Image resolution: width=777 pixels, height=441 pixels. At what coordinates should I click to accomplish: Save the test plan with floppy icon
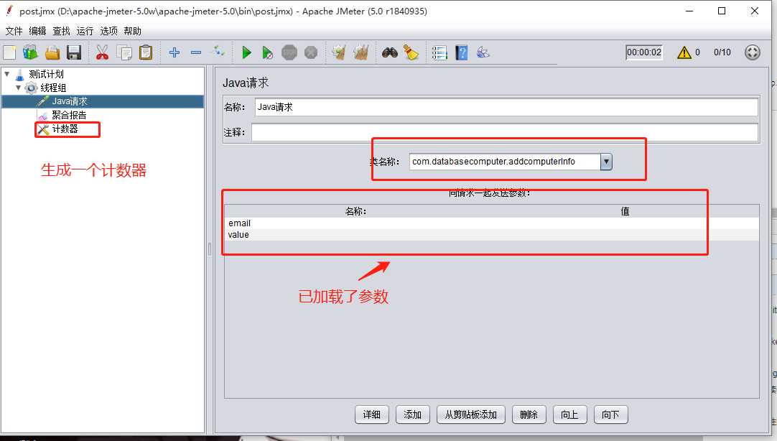(x=74, y=52)
